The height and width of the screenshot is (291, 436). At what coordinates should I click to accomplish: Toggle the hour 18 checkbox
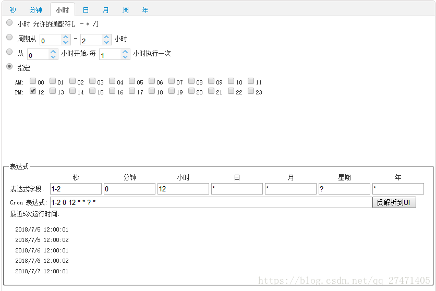tap(152, 91)
